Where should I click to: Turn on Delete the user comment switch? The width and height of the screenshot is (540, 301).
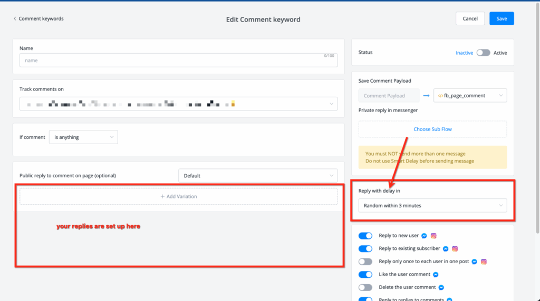pos(365,287)
